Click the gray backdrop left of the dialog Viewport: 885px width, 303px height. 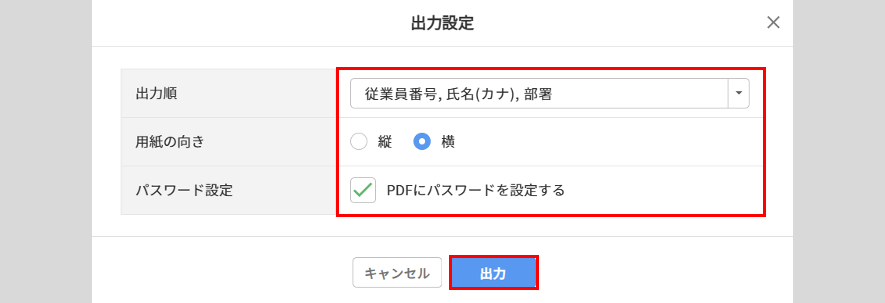pyautogui.click(x=45, y=150)
